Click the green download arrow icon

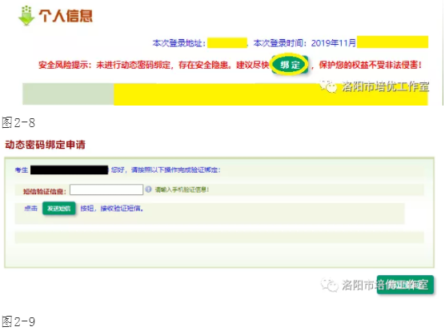coord(26,15)
